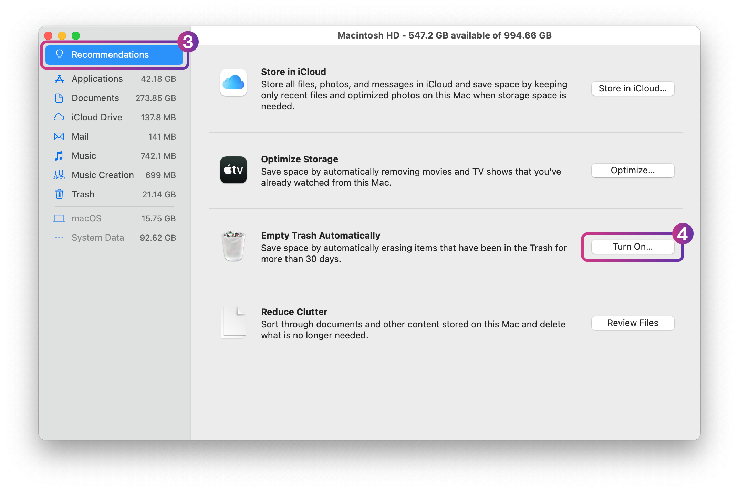Turn On empty trash automatically
This screenshot has height=491, width=739.
[632, 247]
